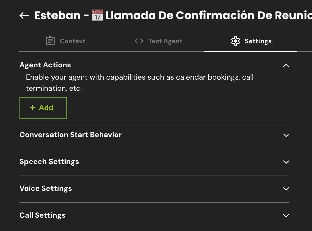Click the Speech Settings heading text
This screenshot has height=231, width=312.
pos(49,162)
